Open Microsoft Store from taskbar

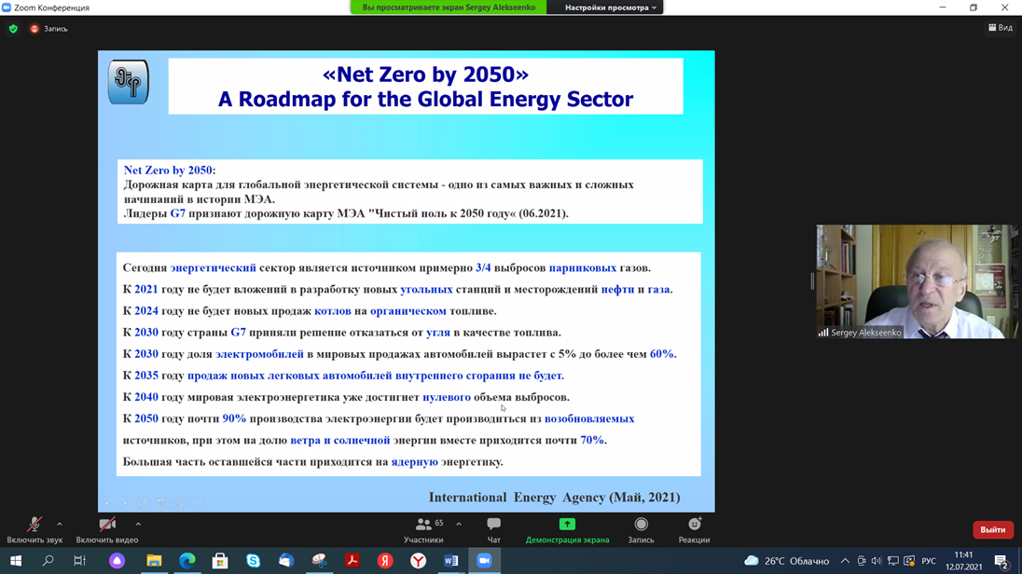(x=220, y=560)
